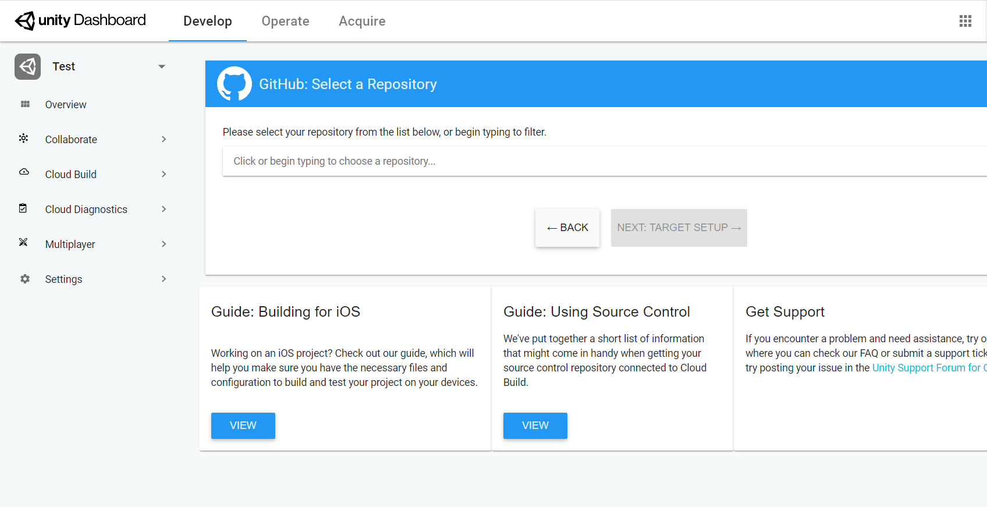Open the apps grid menu icon
This screenshot has height=507, width=987.
coord(965,21)
